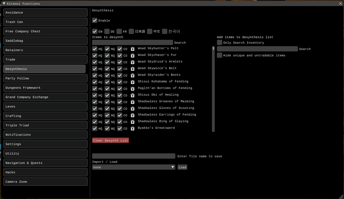Check Only Search Inventory option

click(x=220, y=43)
